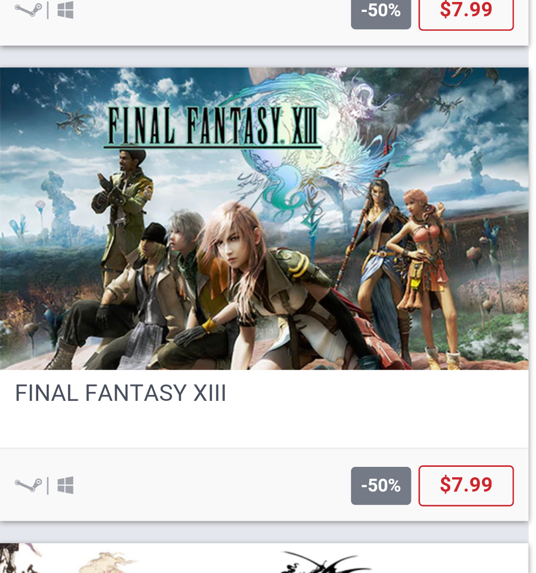The height and width of the screenshot is (573, 536).
Task: Click the $7.99 price button for Final Fantasy XIII
Action: [x=466, y=486]
